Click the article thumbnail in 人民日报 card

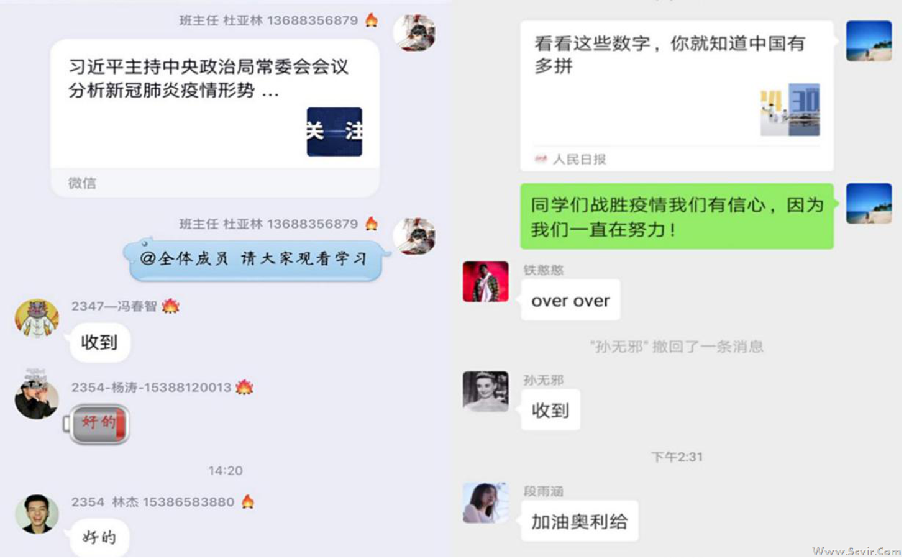coord(790,109)
